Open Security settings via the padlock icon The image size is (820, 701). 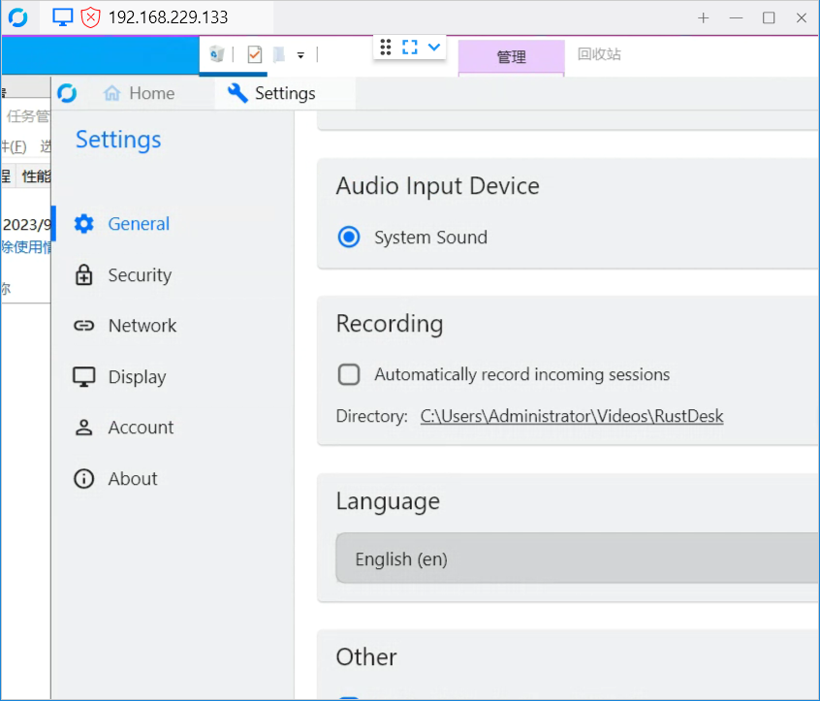(x=85, y=274)
